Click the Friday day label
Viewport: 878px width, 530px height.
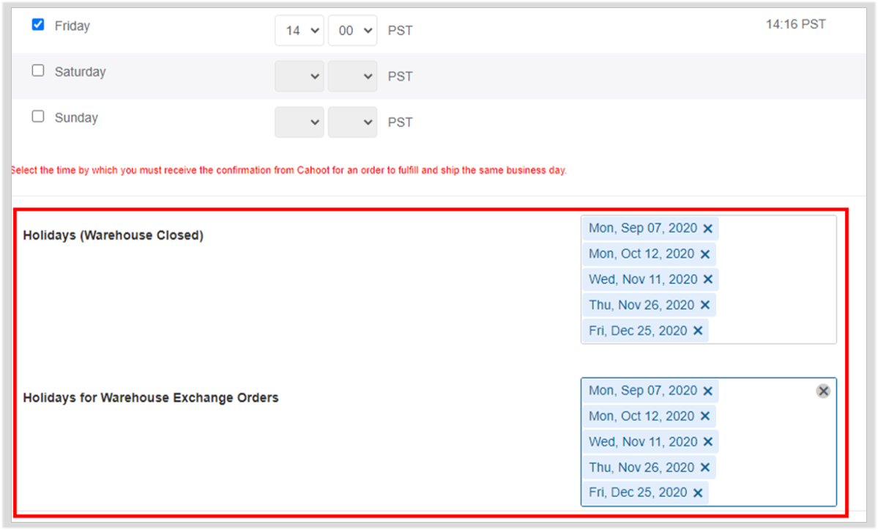coord(72,26)
